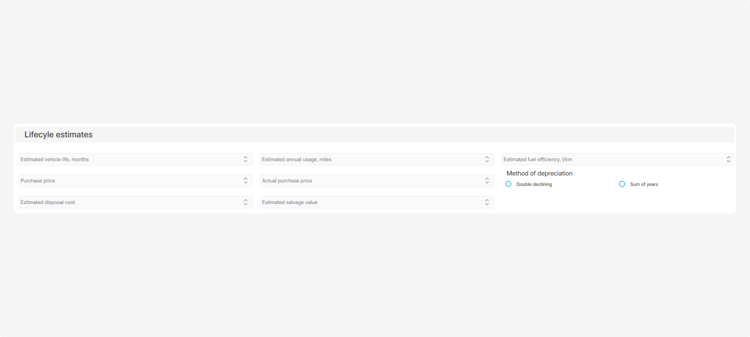The width and height of the screenshot is (750, 337).
Task: Decrease Estimated vehicle life with down arrow
Action: click(x=246, y=162)
